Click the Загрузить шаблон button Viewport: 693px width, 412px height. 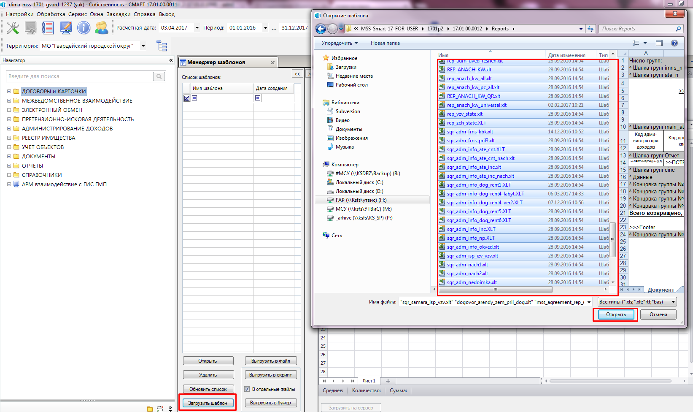208,403
